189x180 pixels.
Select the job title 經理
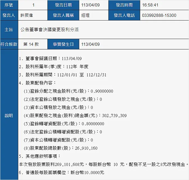(85, 15)
